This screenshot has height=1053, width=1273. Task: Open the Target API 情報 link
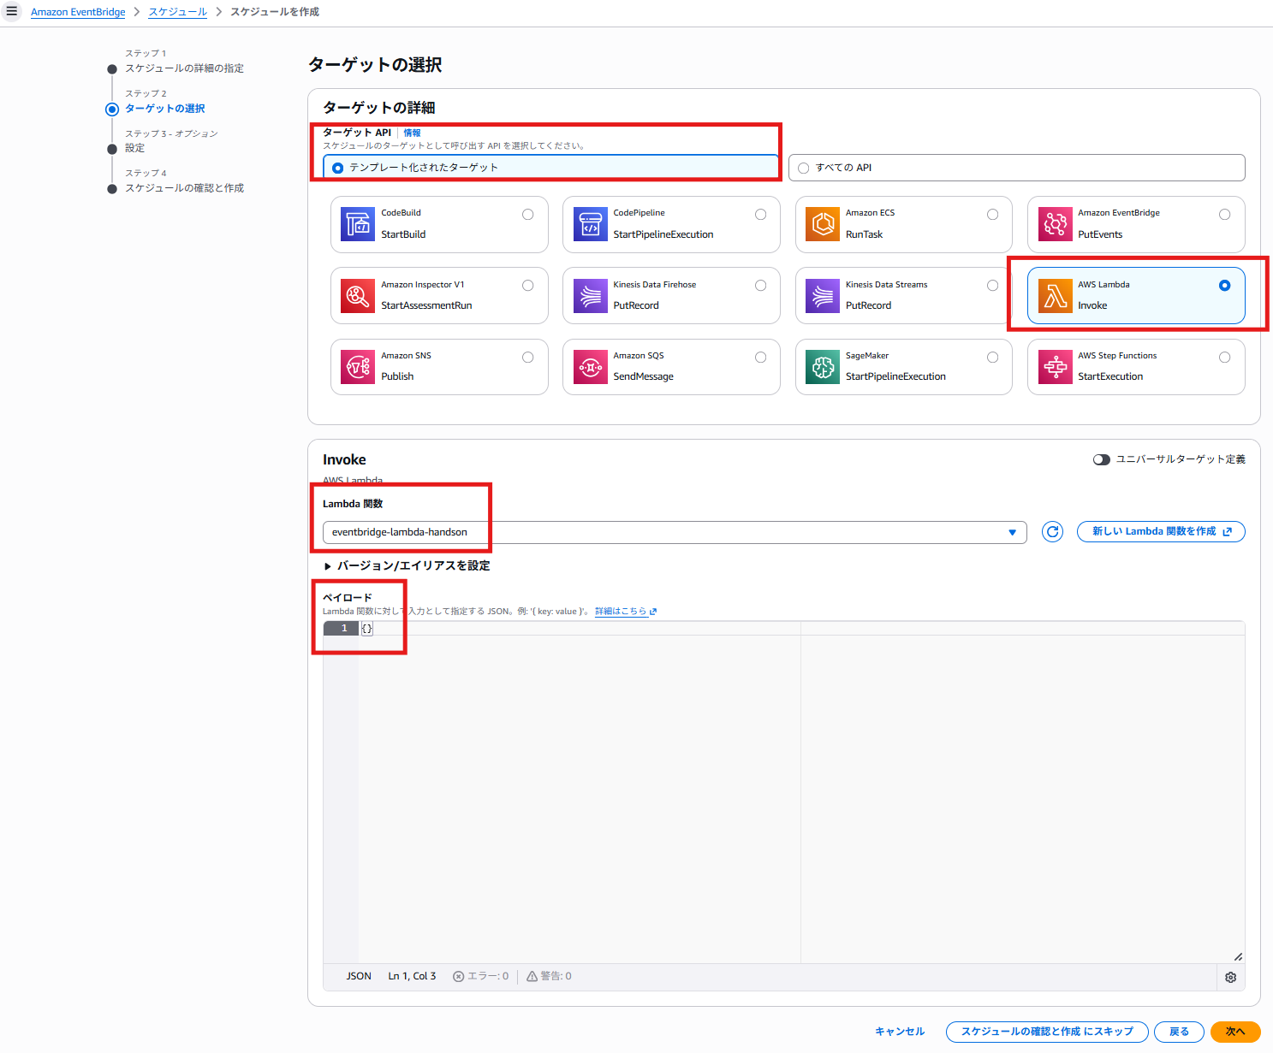(x=412, y=133)
